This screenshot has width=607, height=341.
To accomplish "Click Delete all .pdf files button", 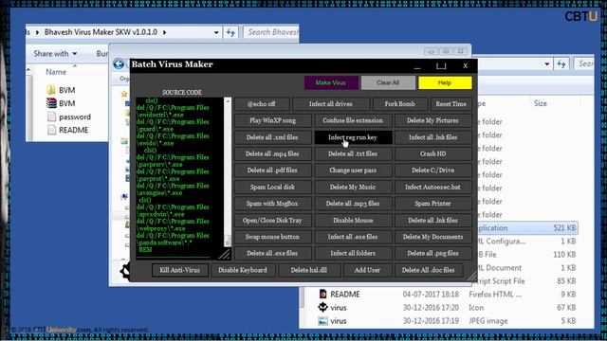I will (272, 170).
